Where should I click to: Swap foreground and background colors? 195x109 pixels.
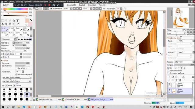31,20
